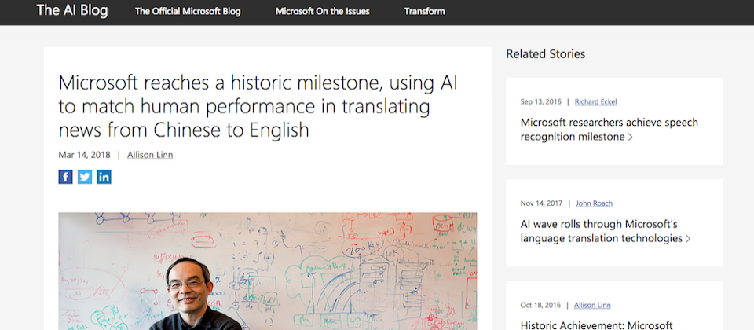Open The AI Blog home link
Image resolution: width=754 pixels, height=330 pixels.
(x=72, y=10)
